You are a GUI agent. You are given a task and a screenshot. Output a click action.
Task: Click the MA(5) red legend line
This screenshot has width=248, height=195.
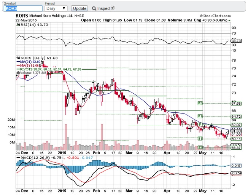(18, 66)
